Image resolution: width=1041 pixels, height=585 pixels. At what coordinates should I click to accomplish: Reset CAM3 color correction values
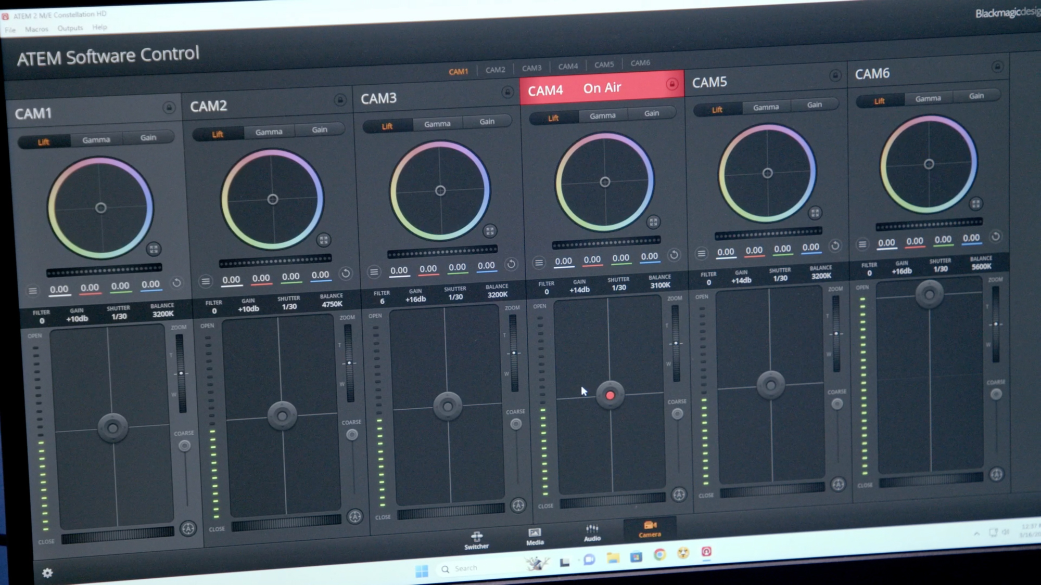[511, 264]
